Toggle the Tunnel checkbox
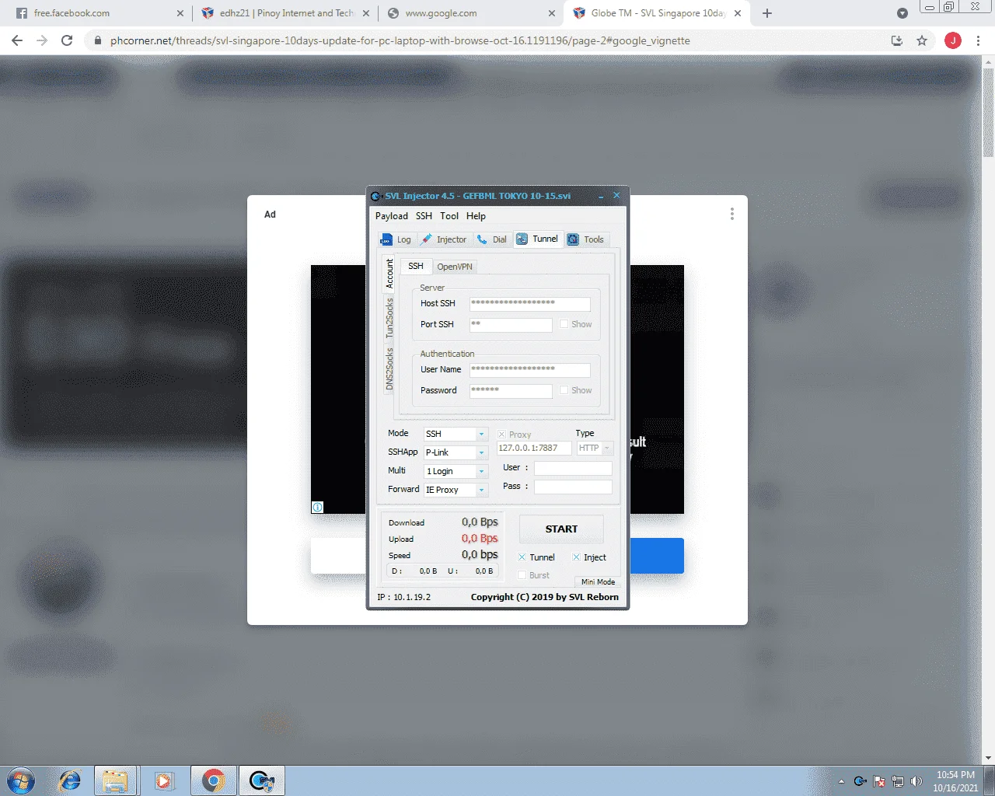 (x=522, y=557)
